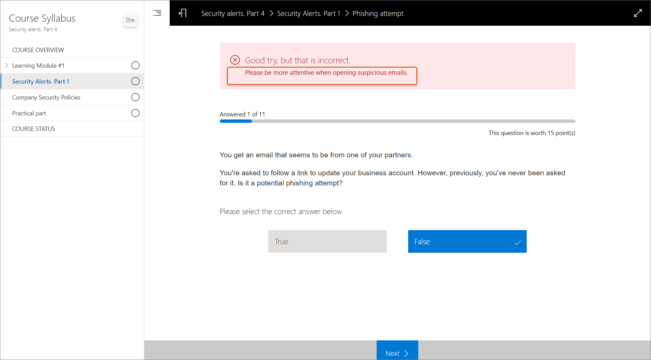Viewport: 651px width, 360px height.
Task: Click the quiz answered progress bar
Action: 397,121
